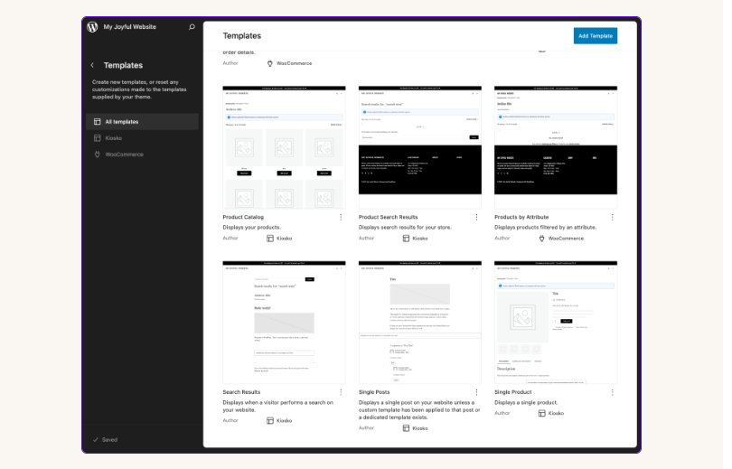
Task: Open the search magnifier icon
Action: pos(192,27)
